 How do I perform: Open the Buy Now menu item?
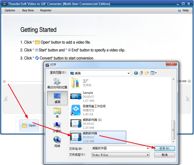coord(28,10)
